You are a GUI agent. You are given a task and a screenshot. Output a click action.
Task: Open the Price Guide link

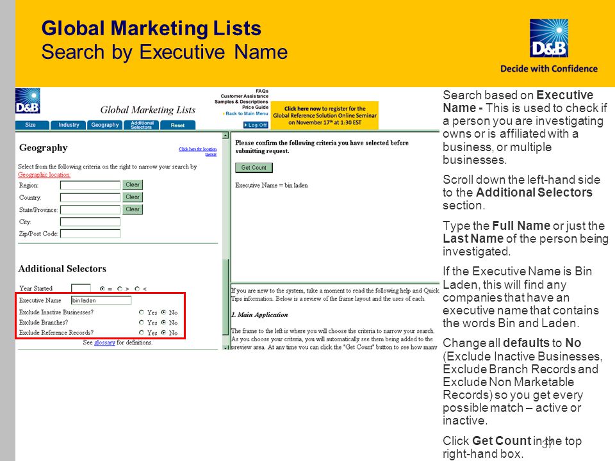(255, 107)
